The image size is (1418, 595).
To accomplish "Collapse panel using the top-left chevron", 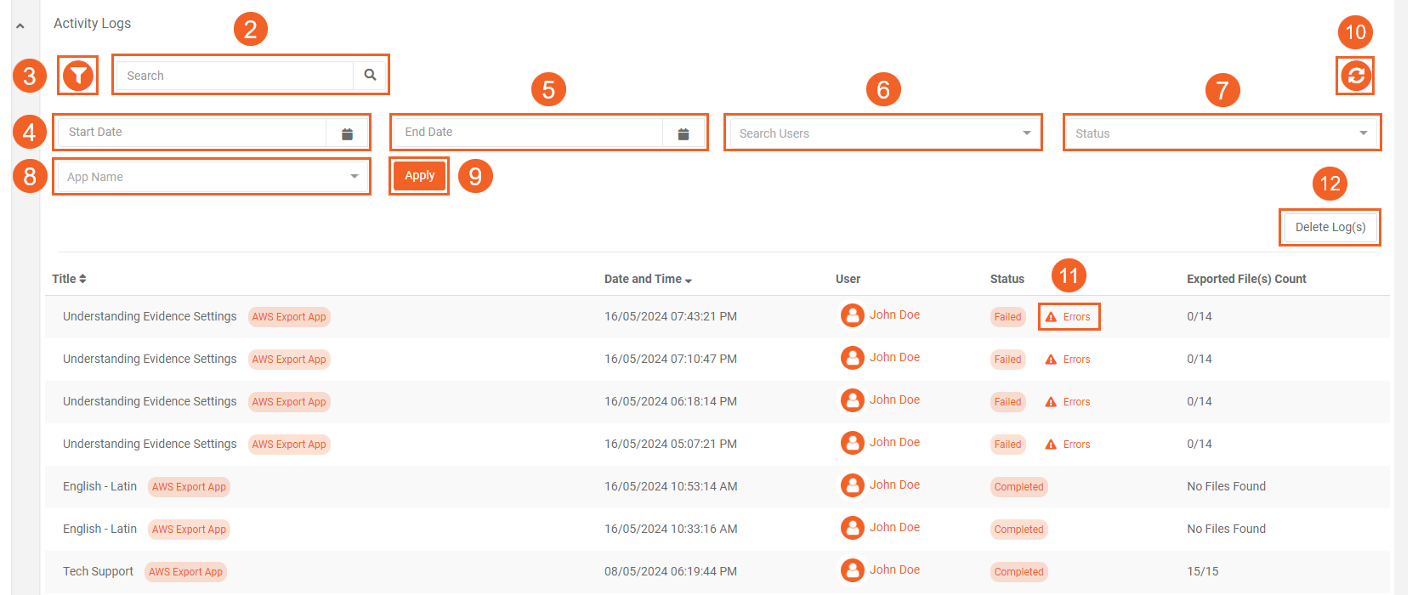I will (20, 26).
